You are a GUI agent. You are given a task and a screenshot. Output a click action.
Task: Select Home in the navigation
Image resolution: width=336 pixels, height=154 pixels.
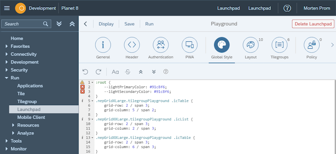tap(17, 38)
